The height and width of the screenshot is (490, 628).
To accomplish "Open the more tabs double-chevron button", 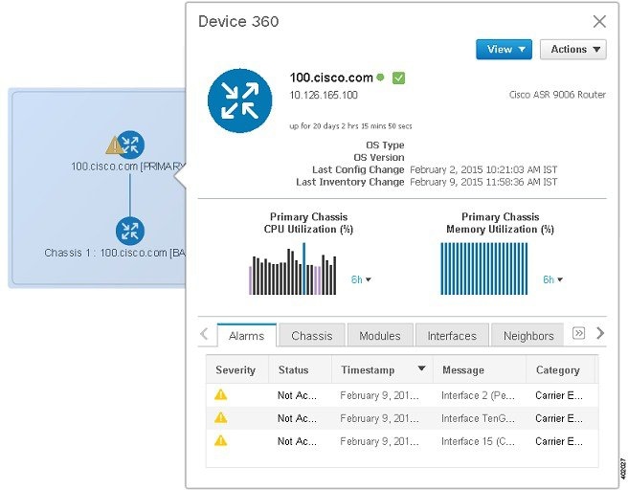I will (x=579, y=333).
